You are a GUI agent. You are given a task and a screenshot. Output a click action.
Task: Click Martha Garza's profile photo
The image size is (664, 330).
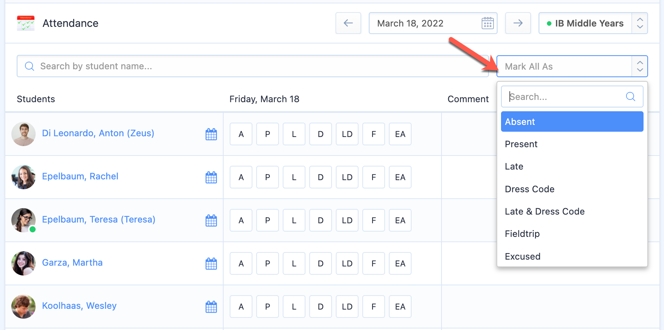coord(23,263)
